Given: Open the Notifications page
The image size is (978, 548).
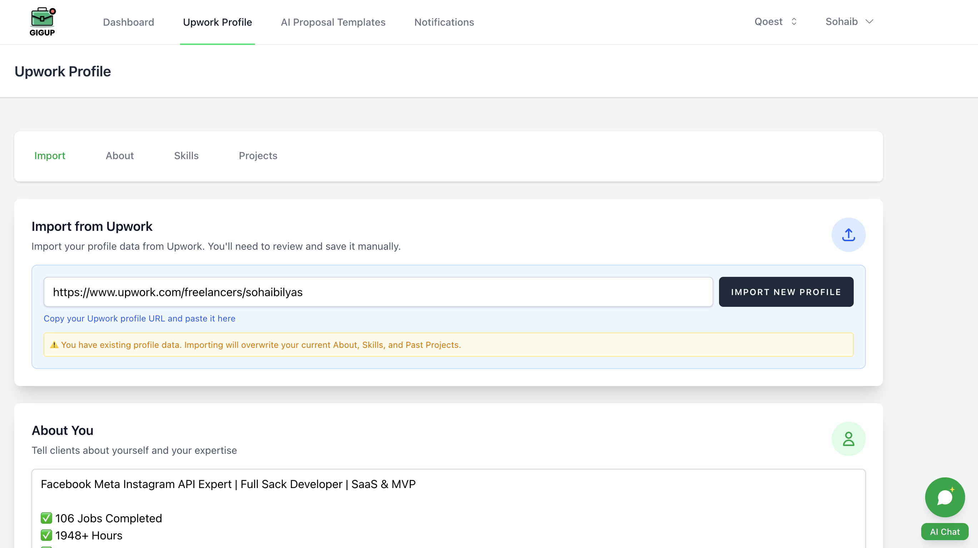Looking at the screenshot, I should 444,22.
